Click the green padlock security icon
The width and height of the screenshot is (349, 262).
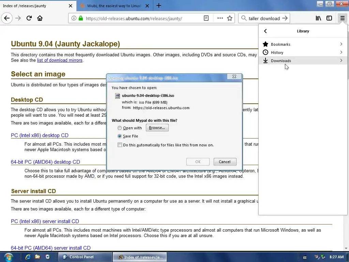[81, 18]
